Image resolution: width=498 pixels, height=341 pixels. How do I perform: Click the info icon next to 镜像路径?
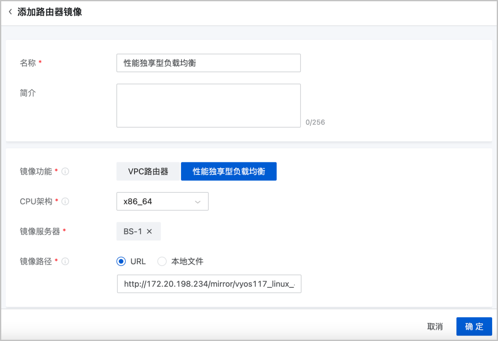coord(65,262)
